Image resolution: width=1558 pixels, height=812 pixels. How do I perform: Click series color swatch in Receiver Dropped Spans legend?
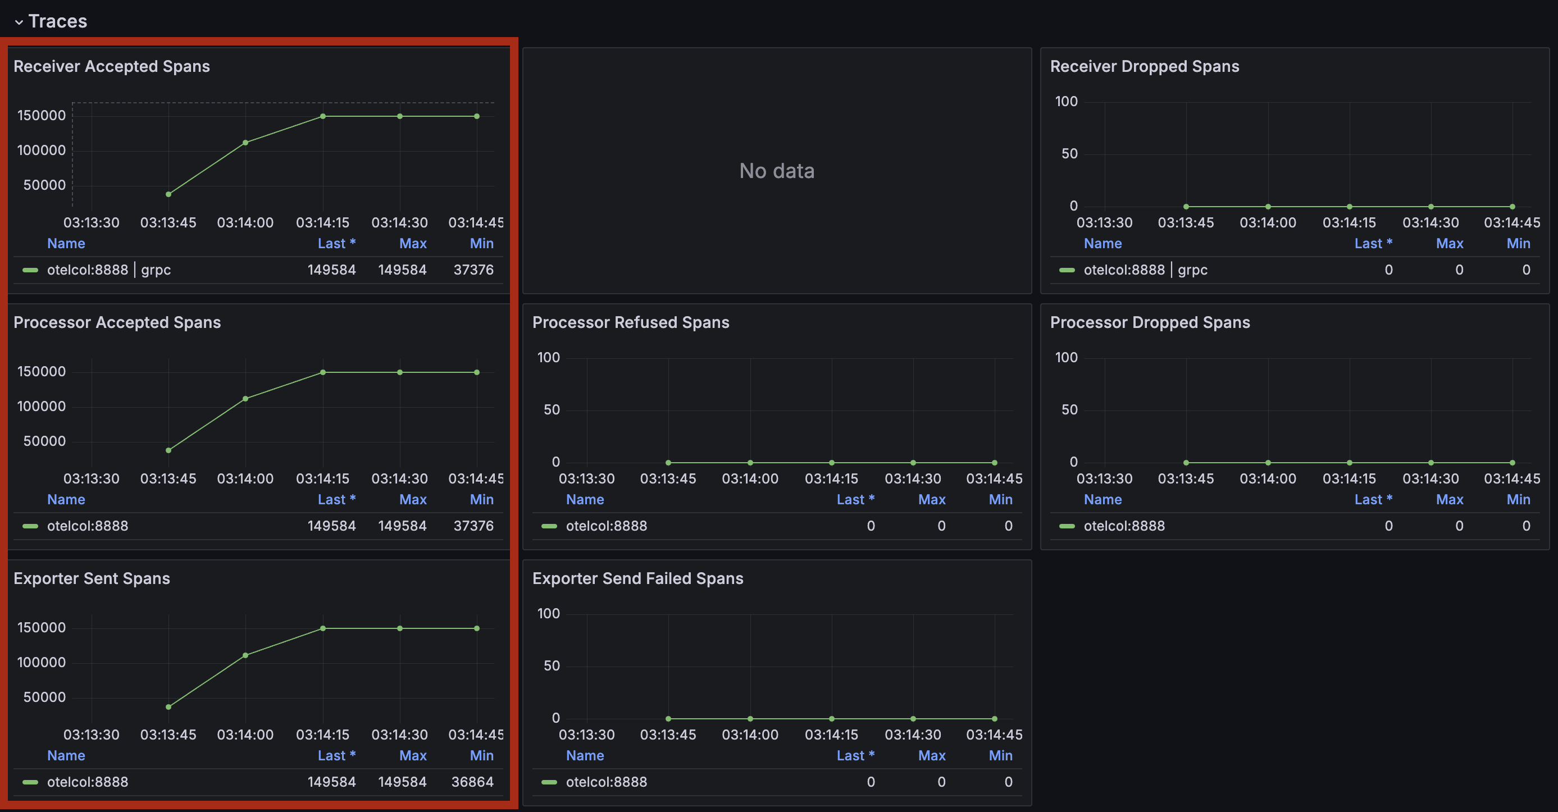pos(1067,270)
